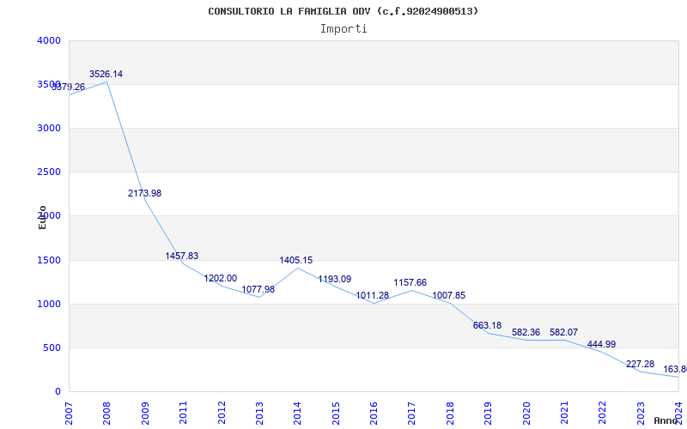Click the 3379.26 data label
Image resolution: width=687 pixels, height=429 pixels.
pos(69,88)
